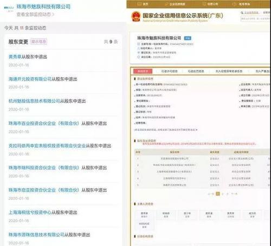Viewport: 271px width, 246px height.
Task: Click the icon before 信息公告 nav item
Action: point(204,4)
